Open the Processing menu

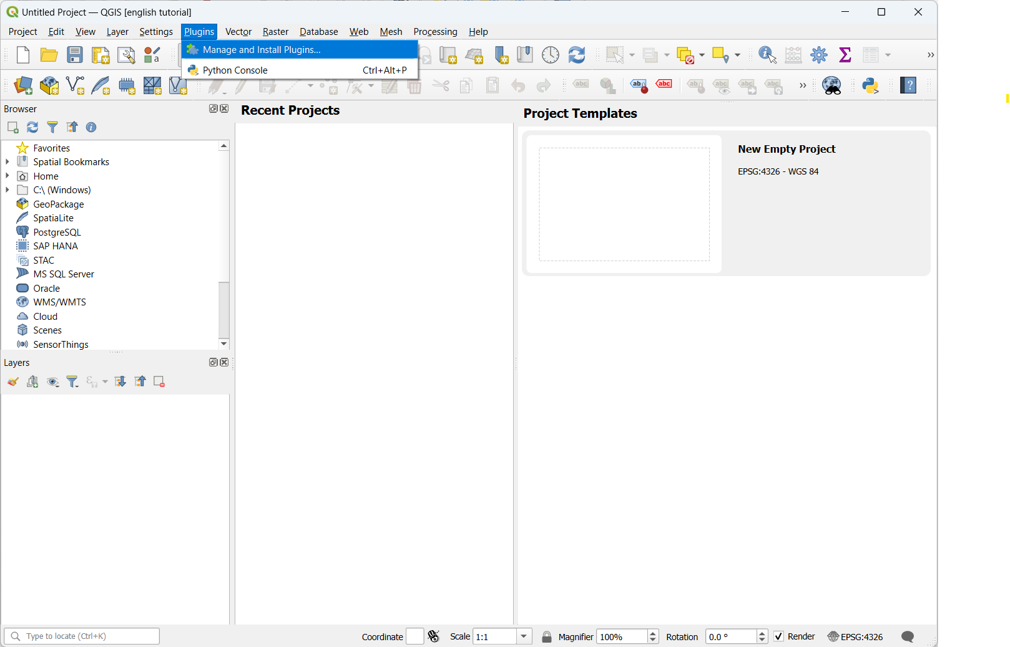(x=435, y=32)
